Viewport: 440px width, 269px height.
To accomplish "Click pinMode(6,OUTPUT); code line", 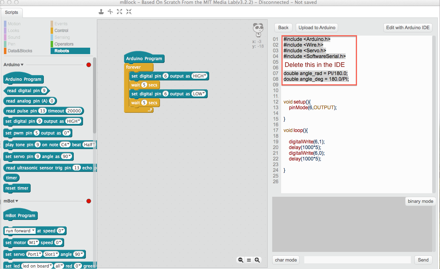I will pos(313,107).
